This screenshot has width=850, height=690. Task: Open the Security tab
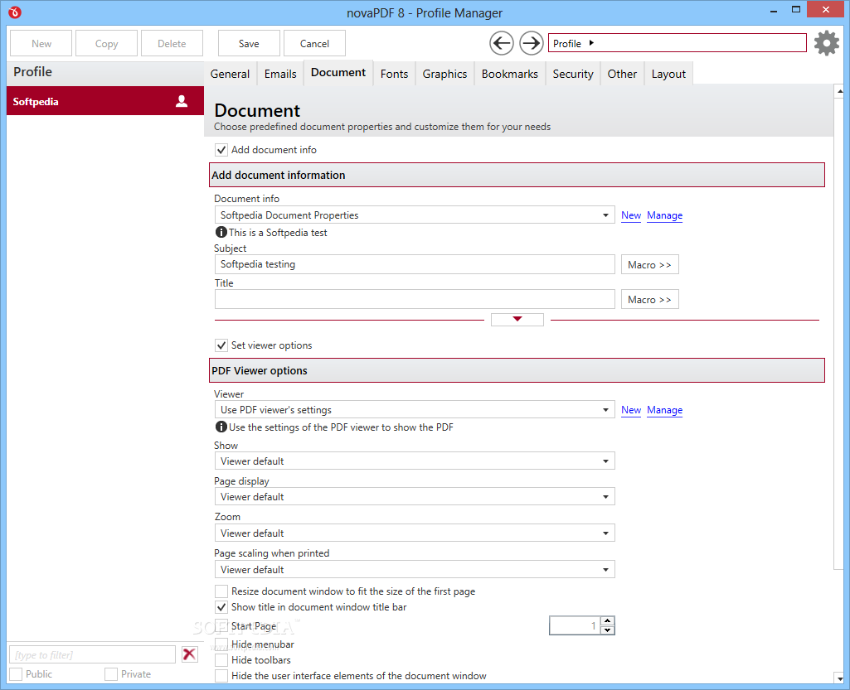(573, 74)
